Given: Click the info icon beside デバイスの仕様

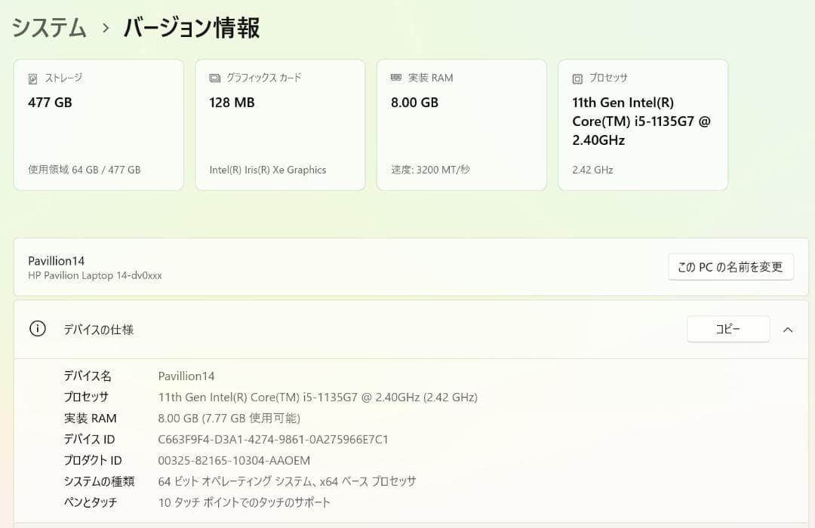Looking at the screenshot, I should (38, 329).
